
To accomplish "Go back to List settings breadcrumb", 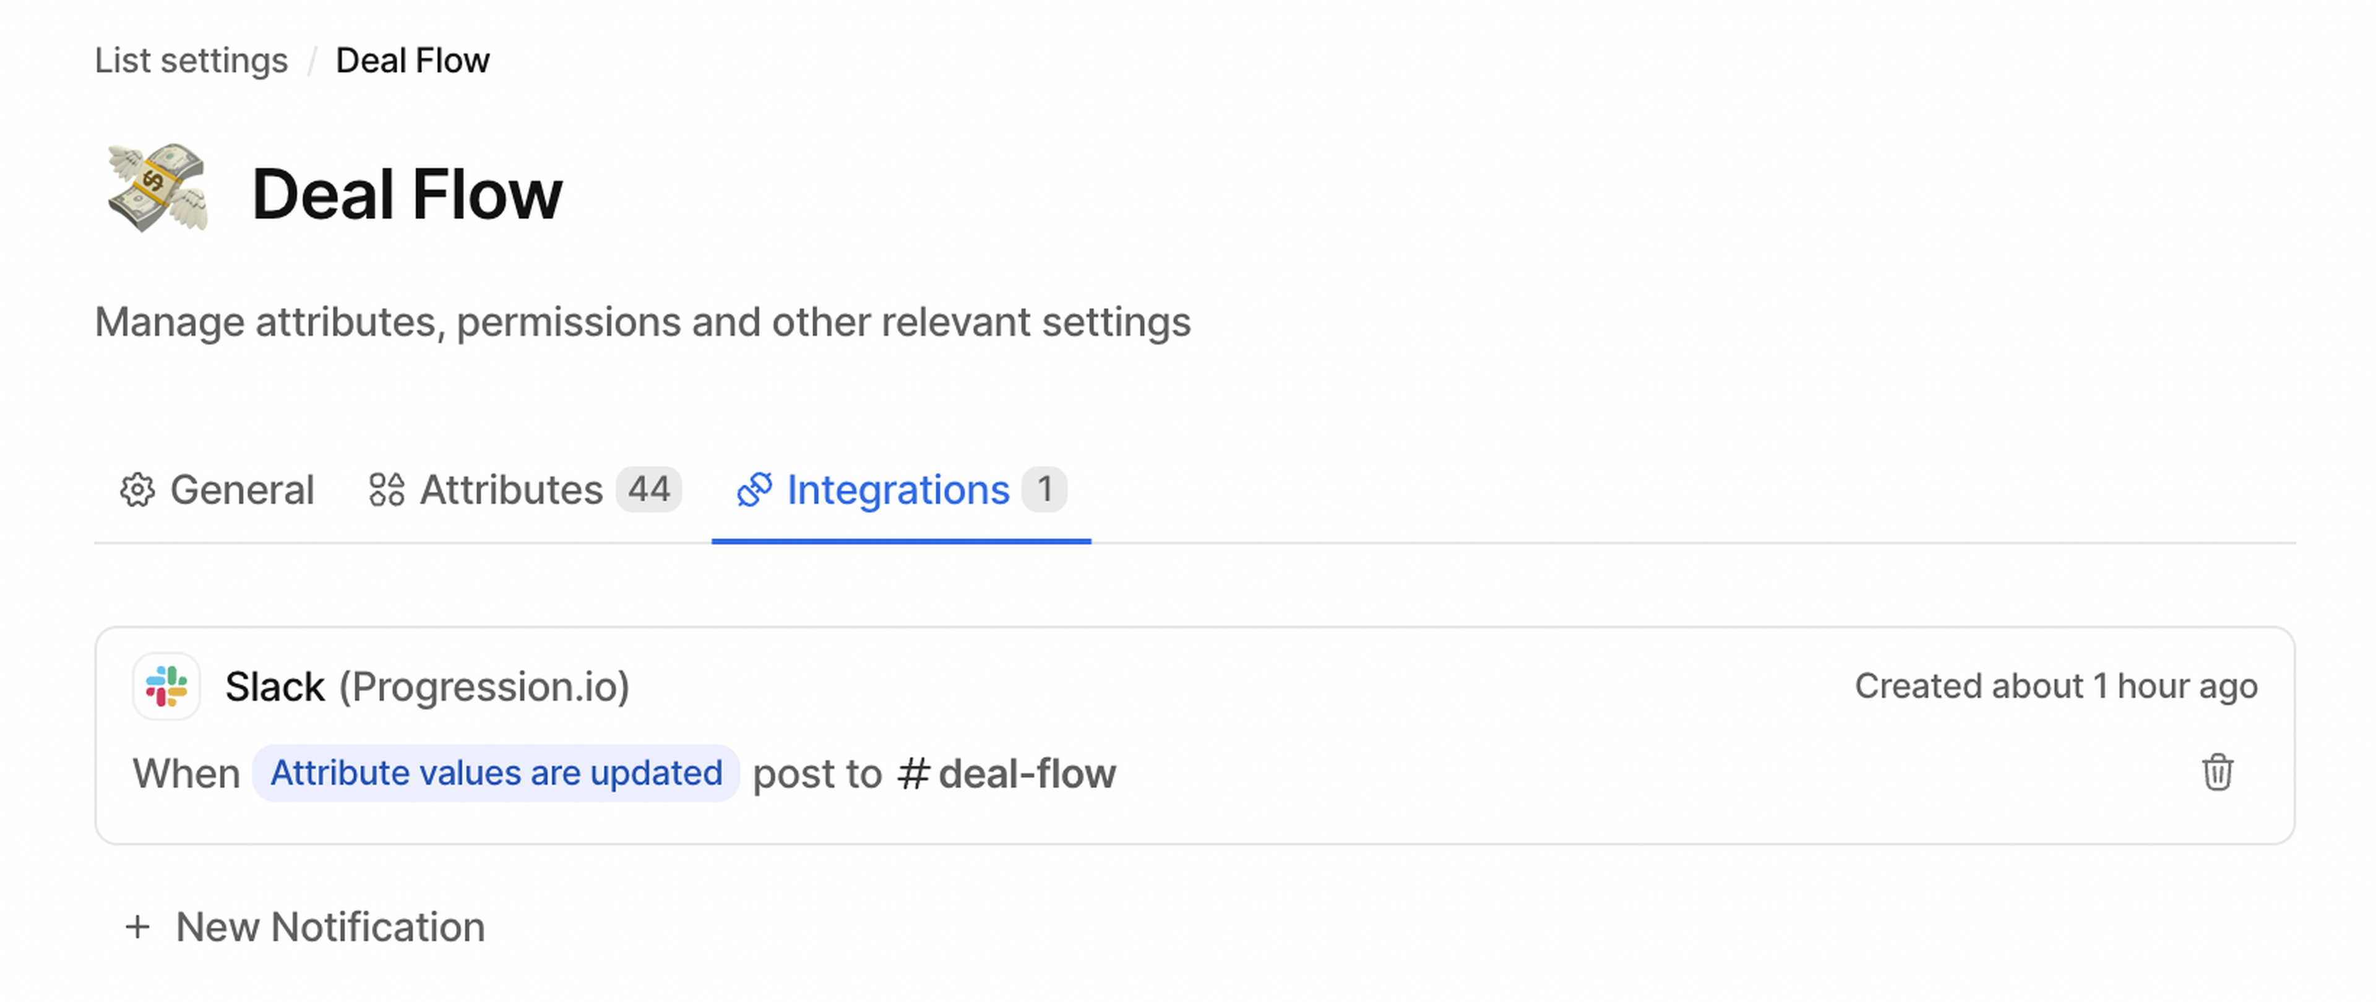I will pos(191,61).
